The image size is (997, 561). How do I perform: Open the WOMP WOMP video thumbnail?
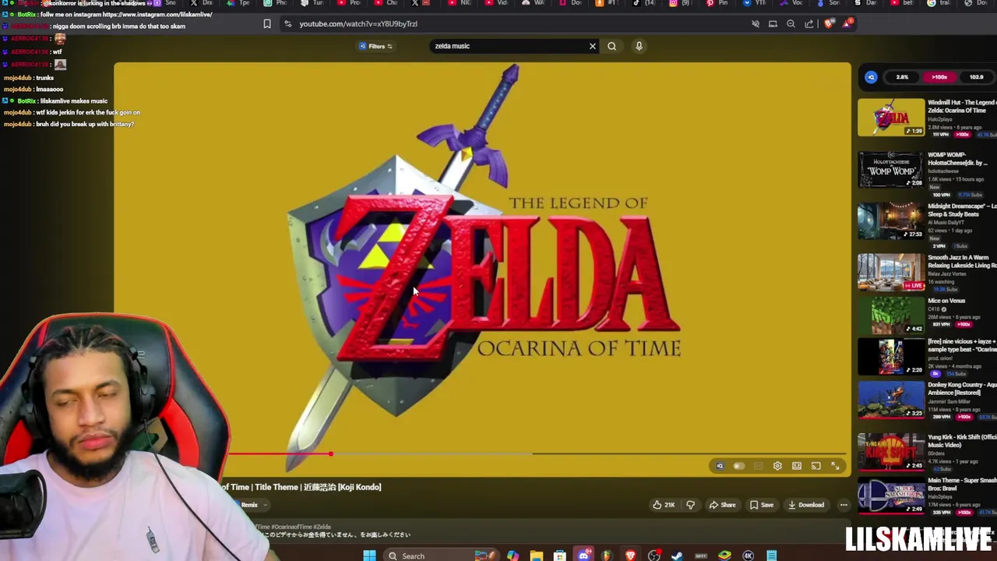[x=891, y=169]
